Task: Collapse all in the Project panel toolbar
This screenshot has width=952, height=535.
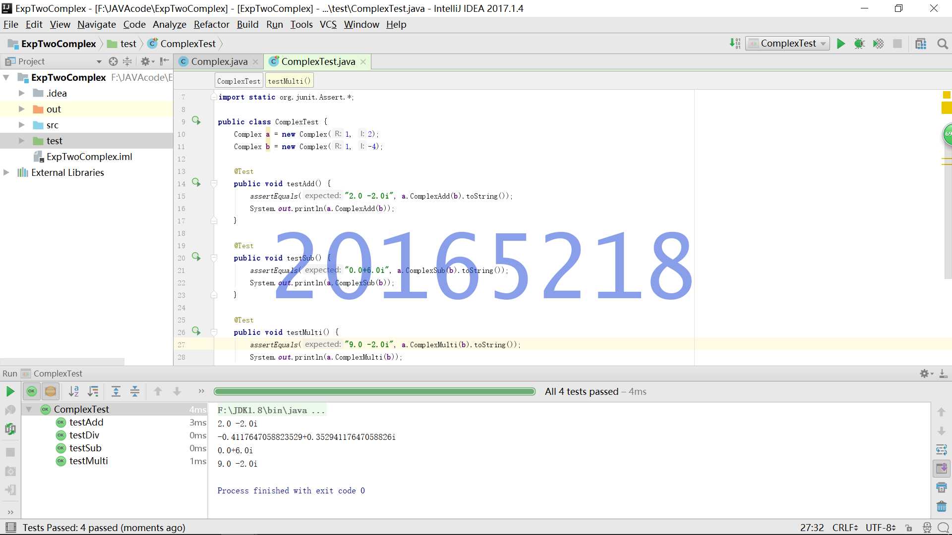Action: point(127,61)
